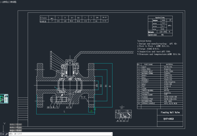
Task: Select the 'Floating Ball Valve' title text
Action: click(170, 112)
